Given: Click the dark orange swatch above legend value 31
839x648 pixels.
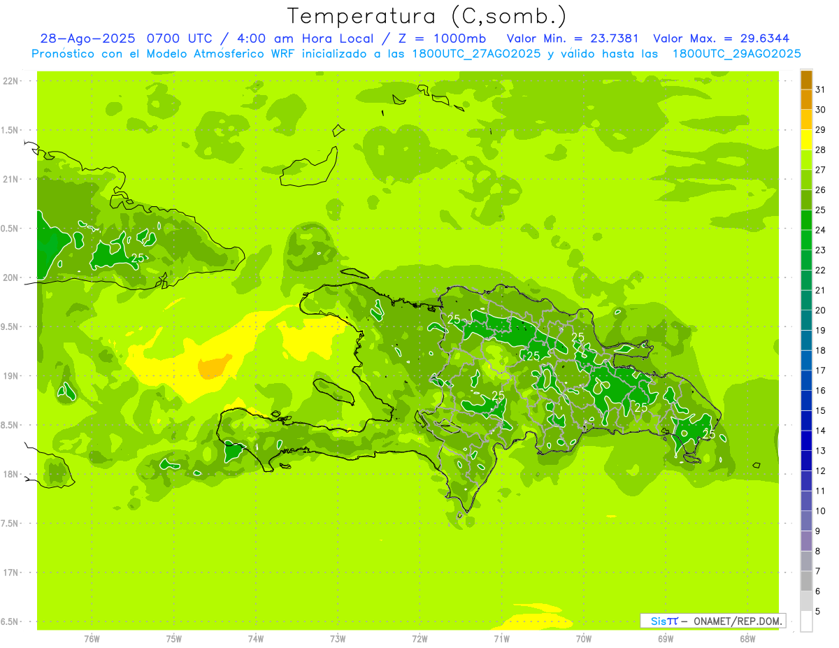Looking at the screenshot, I should click(806, 80).
